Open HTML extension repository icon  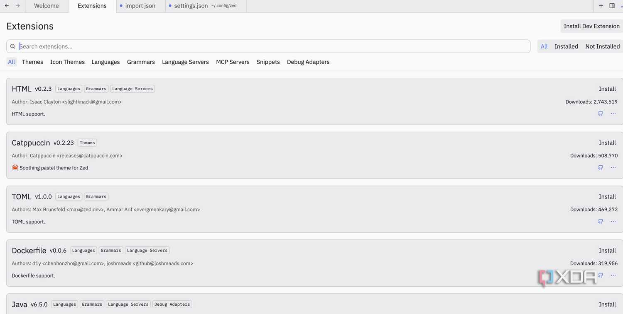point(601,114)
